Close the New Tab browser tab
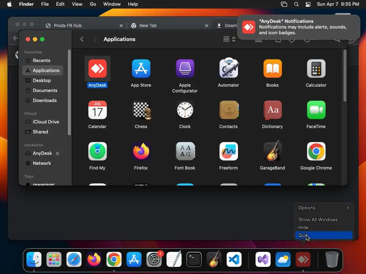Image resolution: width=366 pixels, height=274 pixels. pos(206,26)
